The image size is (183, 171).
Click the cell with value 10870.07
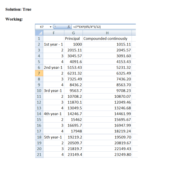107,96
